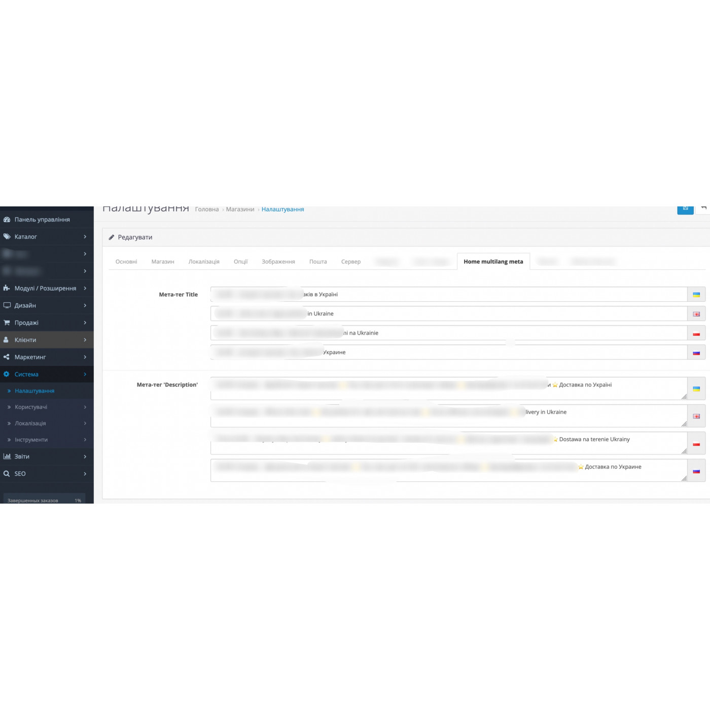Open SEO via the magnifier icon
This screenshot has width=710, height=710.
pos(7,473)
